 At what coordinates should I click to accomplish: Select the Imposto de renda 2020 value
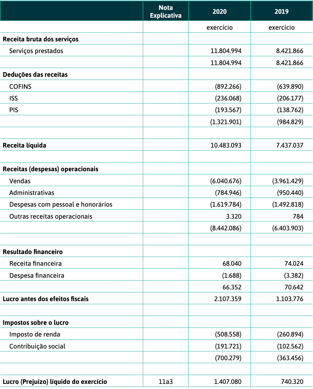[x=228, y=334]
